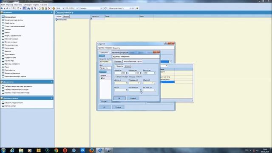The image size is (272, 153).
Task: Toggle Пересчитывать площадь и объем checkbox
Action: [x=116, y=76]
